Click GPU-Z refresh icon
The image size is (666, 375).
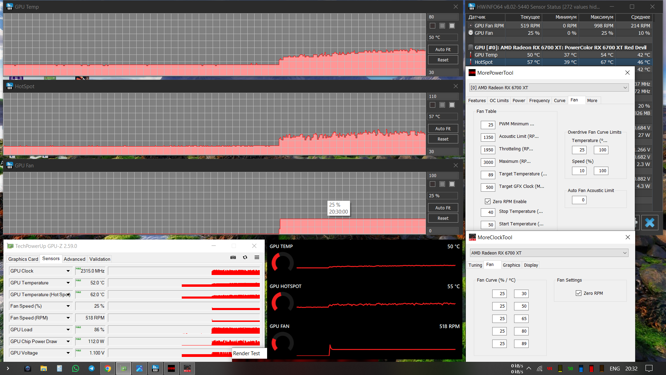pyautogui.click(x=245, y=257)
